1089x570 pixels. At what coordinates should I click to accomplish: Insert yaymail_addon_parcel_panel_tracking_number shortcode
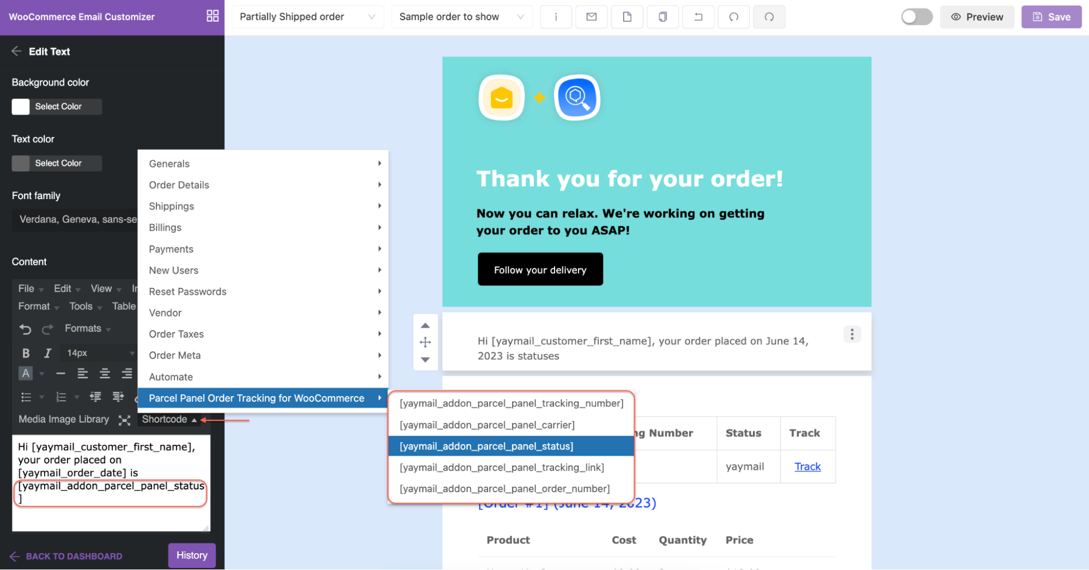(x=512, y=404)
